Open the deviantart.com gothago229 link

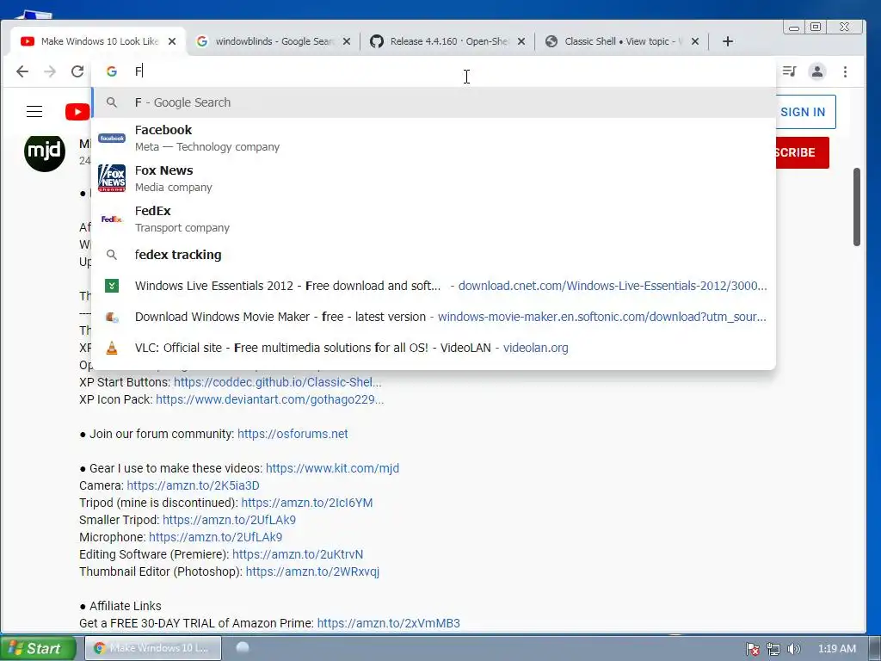pos(269,399)
